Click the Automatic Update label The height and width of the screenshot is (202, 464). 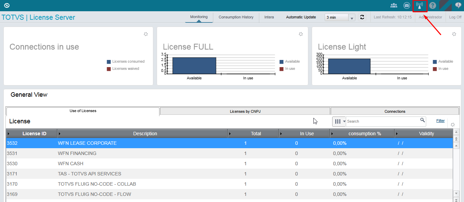tap(301, 17)
